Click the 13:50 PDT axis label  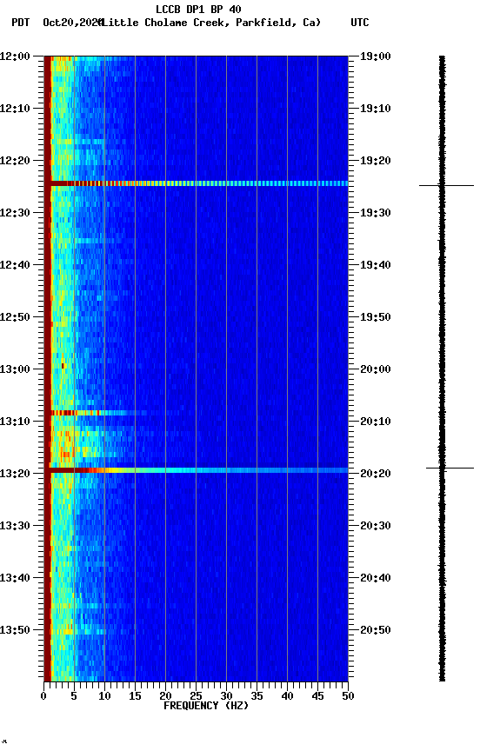15,631
